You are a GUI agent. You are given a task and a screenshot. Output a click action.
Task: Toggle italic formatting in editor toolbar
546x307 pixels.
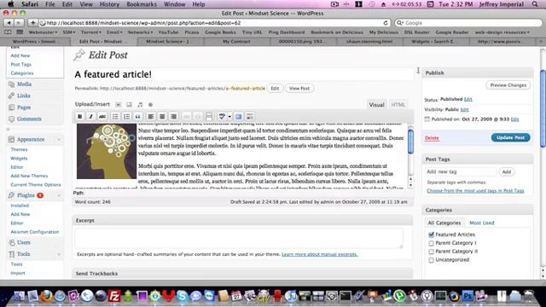(91, 117)
